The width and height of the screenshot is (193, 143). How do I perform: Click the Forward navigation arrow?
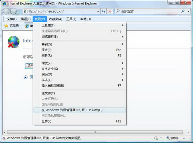[x=13, y=11]
